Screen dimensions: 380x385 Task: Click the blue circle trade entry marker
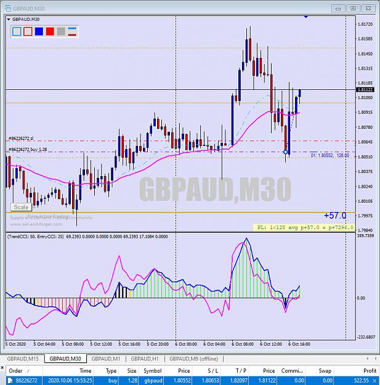285,152
